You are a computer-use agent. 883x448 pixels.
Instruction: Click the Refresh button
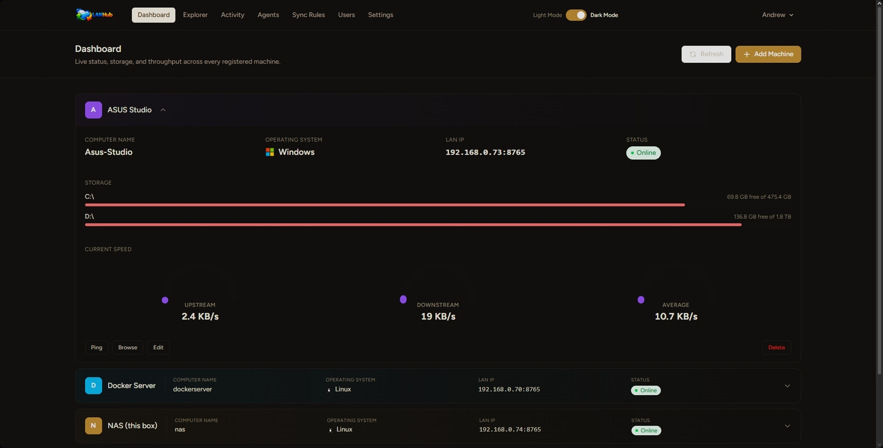(706, 54)
